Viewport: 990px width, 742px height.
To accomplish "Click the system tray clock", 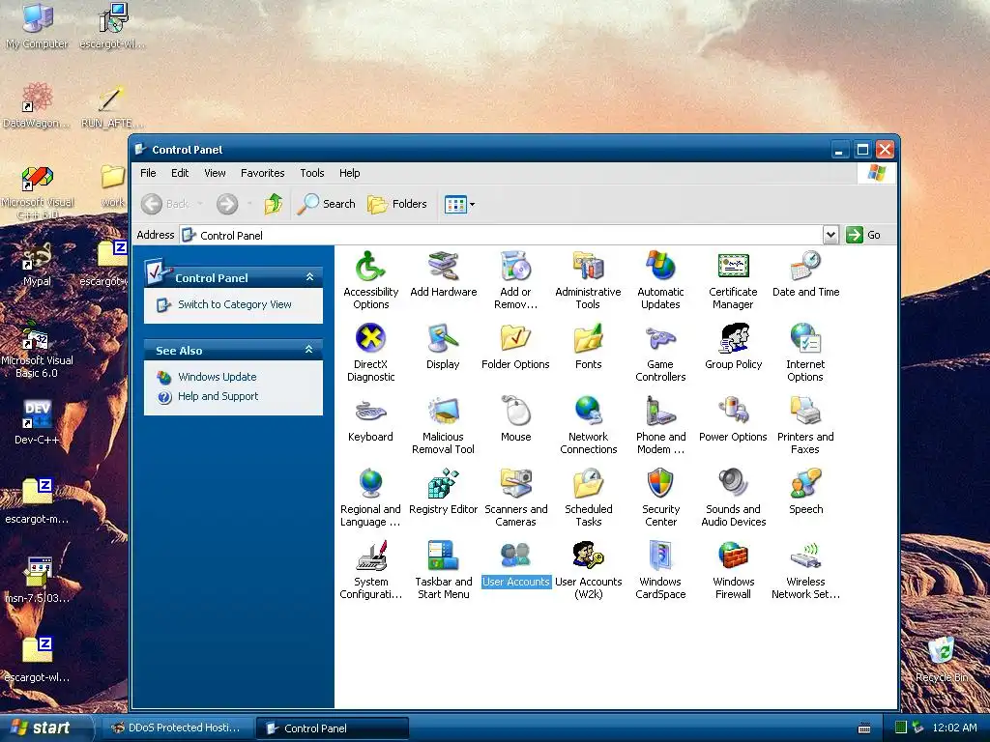I will tap(954, 728).
